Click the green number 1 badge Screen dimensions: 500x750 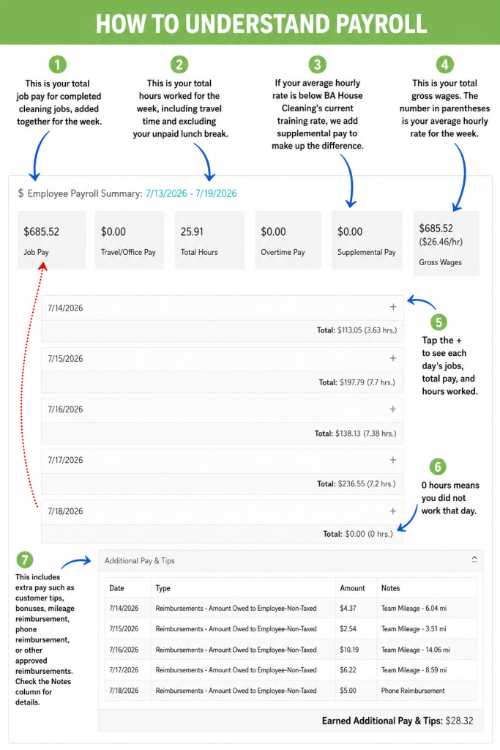57,64
